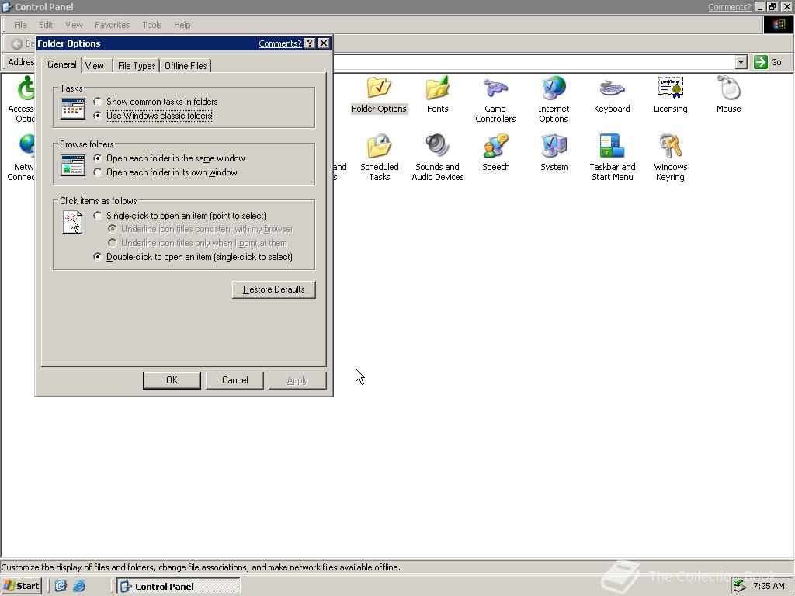Open Internet Options icon

pos(554,99)
